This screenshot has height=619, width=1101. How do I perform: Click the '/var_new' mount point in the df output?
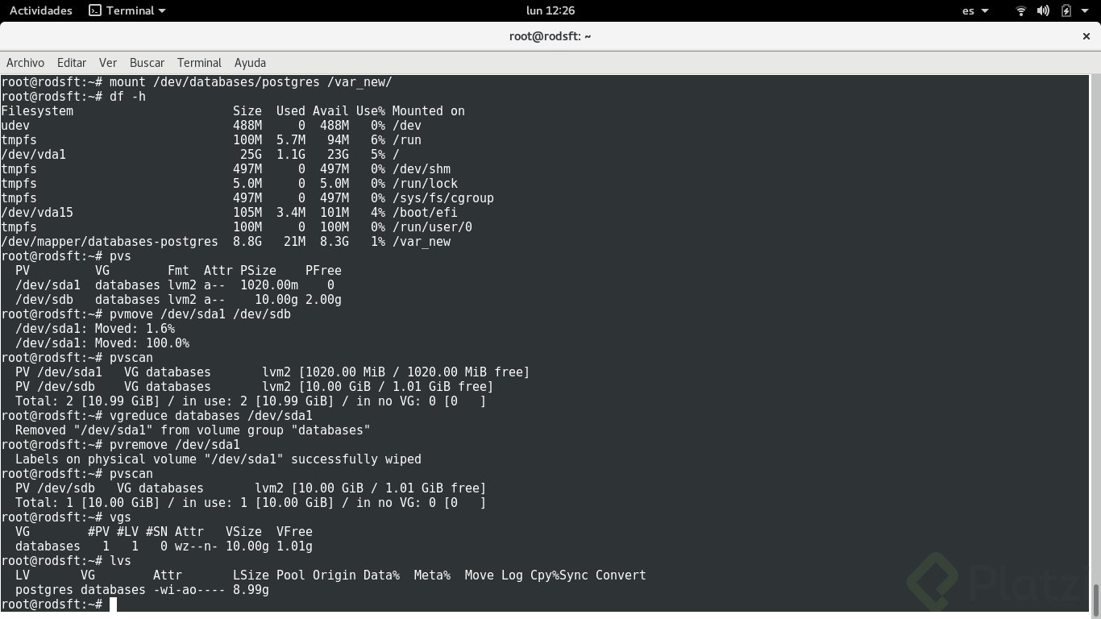click(422, 242)
